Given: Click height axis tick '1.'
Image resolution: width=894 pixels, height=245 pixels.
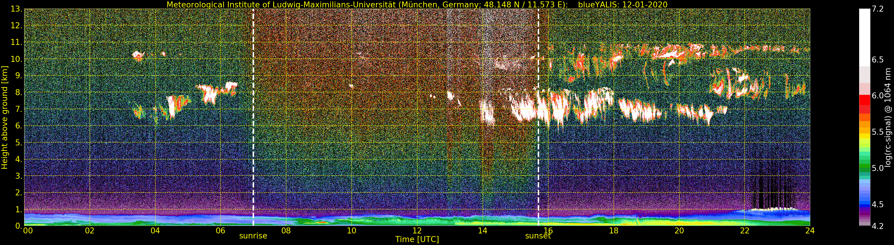Looking at the screenshot, I should coord(19,209).
